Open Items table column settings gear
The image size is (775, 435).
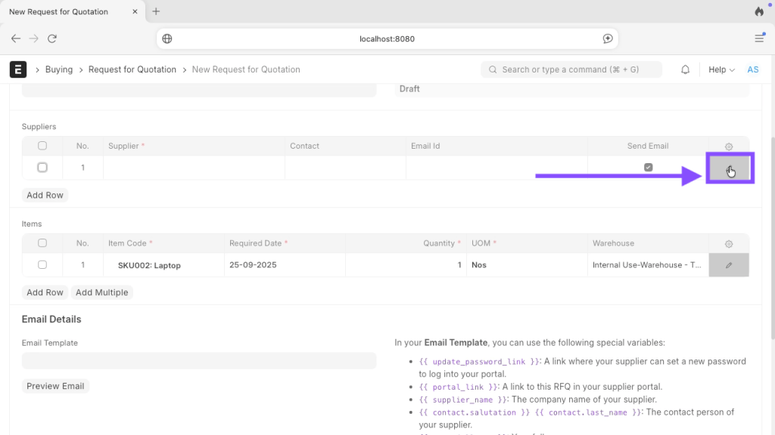tap(729, 244)
